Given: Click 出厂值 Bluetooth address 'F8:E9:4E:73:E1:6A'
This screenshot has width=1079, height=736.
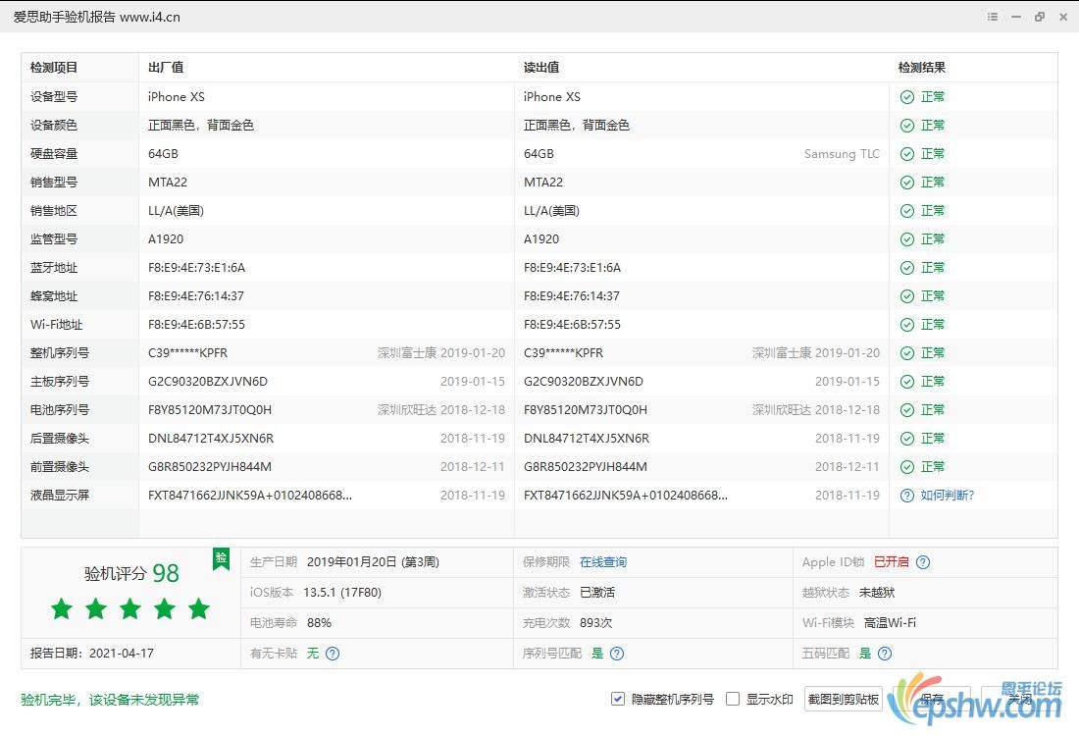Looking at the screenshot, I should tap(197, 268).
